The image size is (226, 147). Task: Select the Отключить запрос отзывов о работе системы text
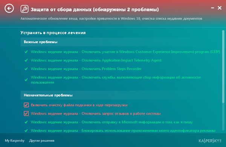96,113
